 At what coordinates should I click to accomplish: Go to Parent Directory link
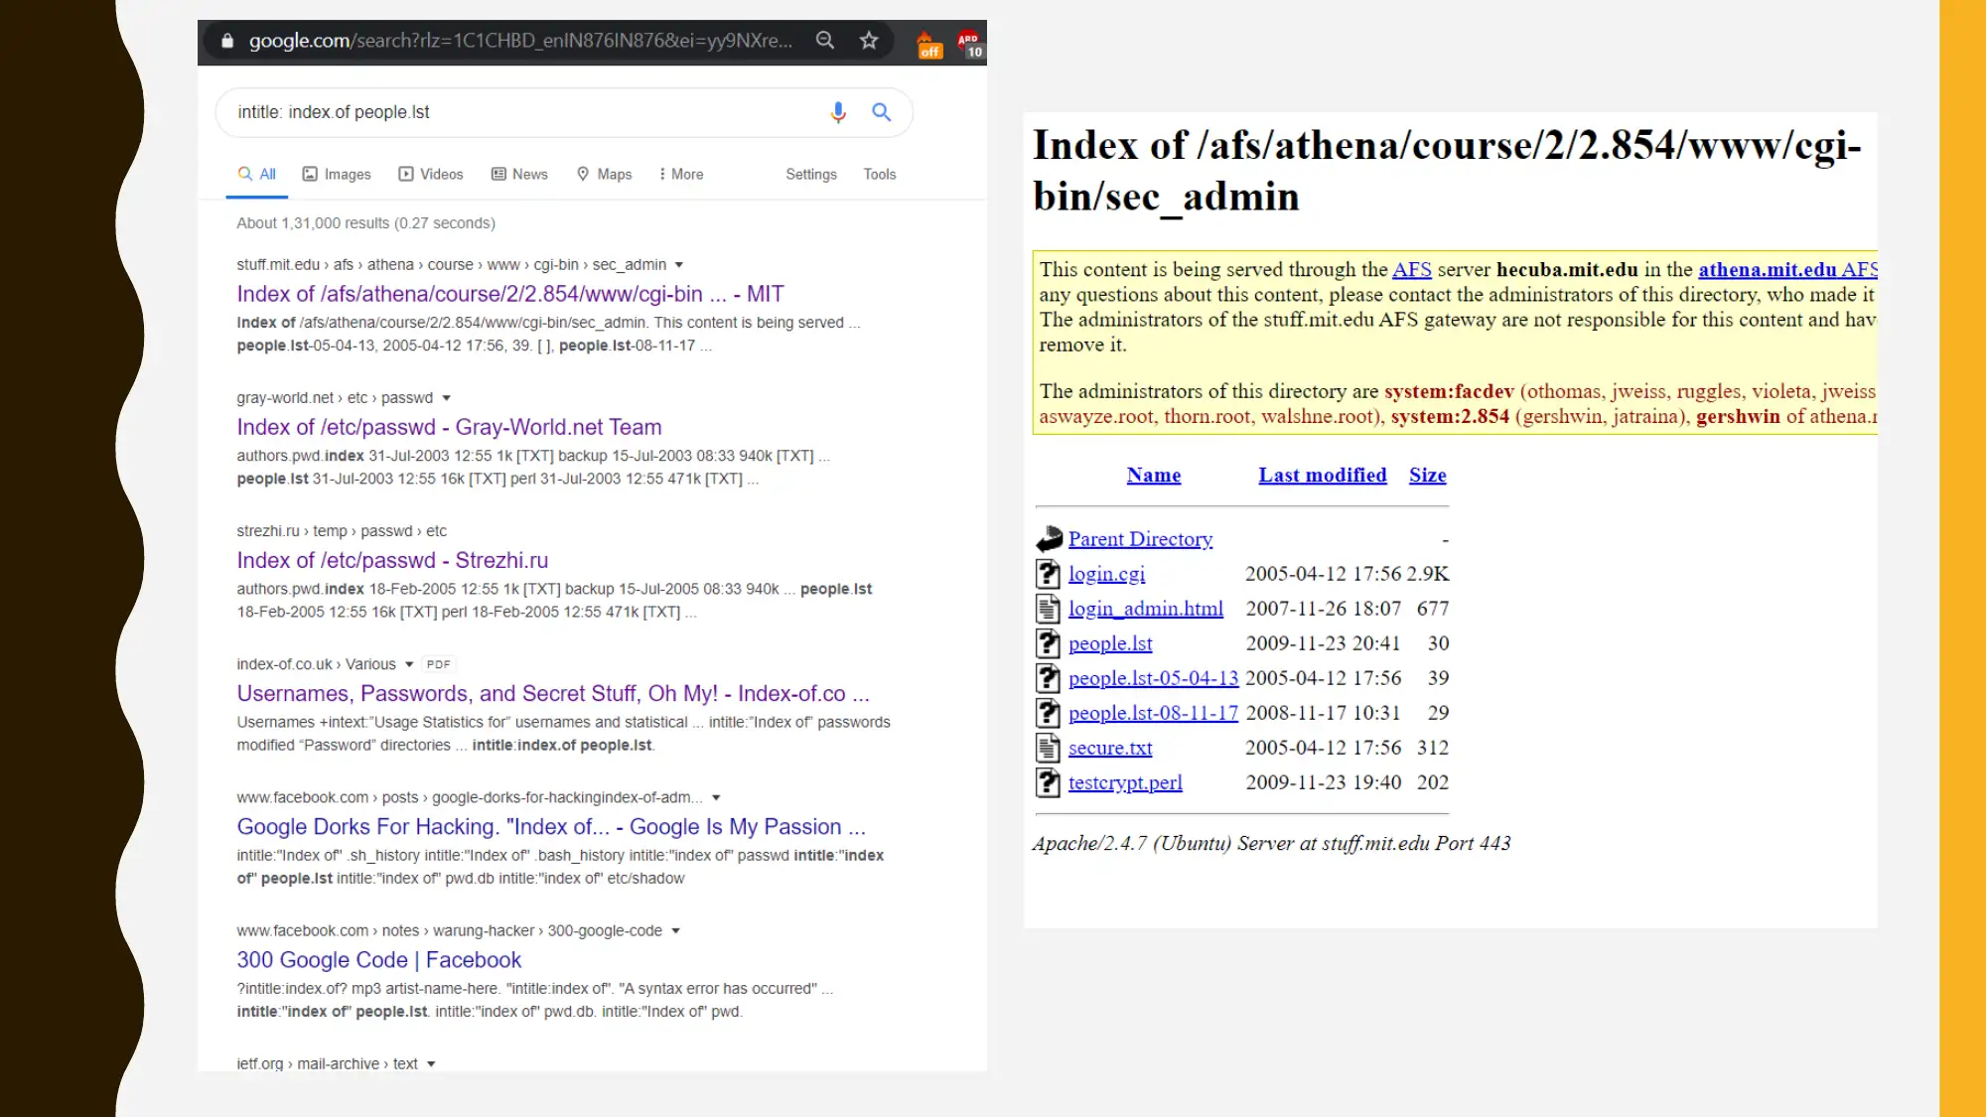click(x=1140, y=539)
